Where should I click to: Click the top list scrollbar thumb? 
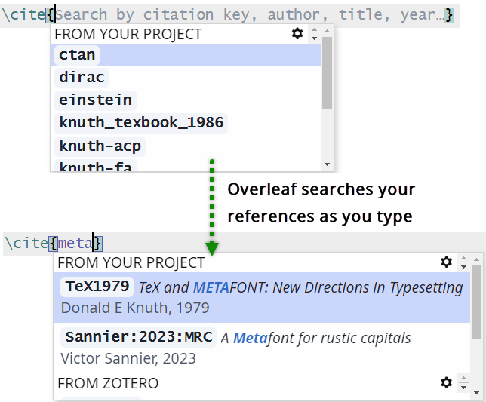[327, 72]
